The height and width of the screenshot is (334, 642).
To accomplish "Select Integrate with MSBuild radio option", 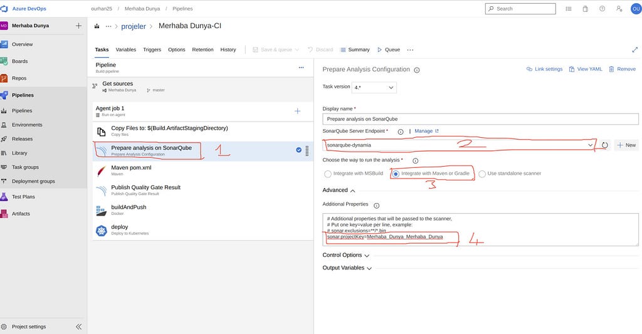I will (327, 174).
